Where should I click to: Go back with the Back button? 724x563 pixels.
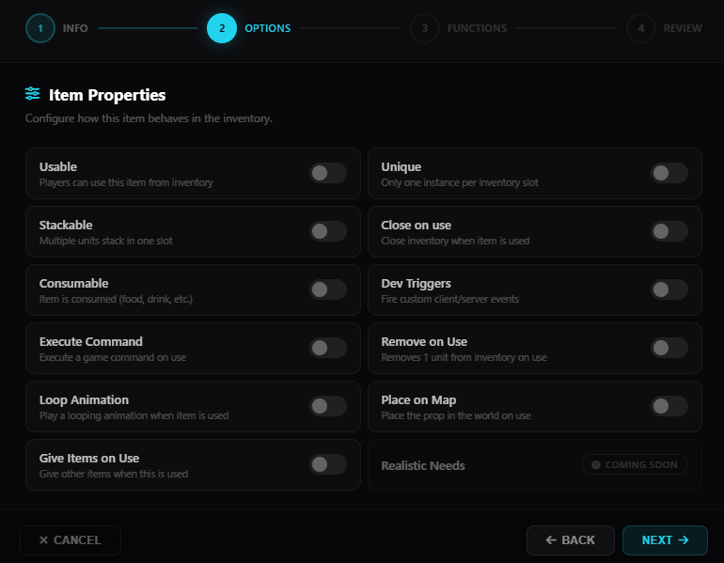[571, 540]
